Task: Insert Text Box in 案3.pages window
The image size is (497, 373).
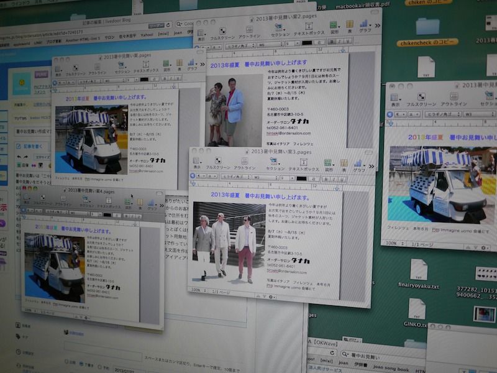Action: click(x=304, y=162)
